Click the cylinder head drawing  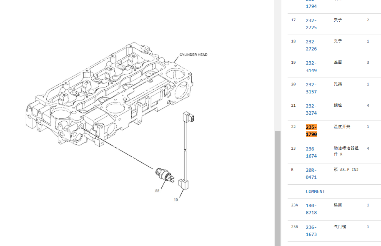pos(109,95)
